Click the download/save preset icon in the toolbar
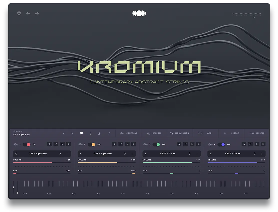Image resolution: width=278 pixels, height=212 pixels. [x=100, y=133]
